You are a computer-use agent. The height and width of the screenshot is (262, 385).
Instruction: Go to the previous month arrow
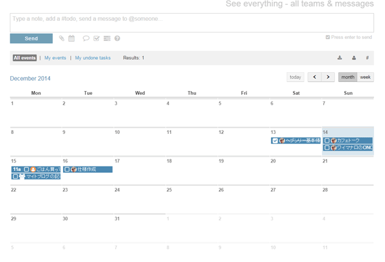coord(315,77)
